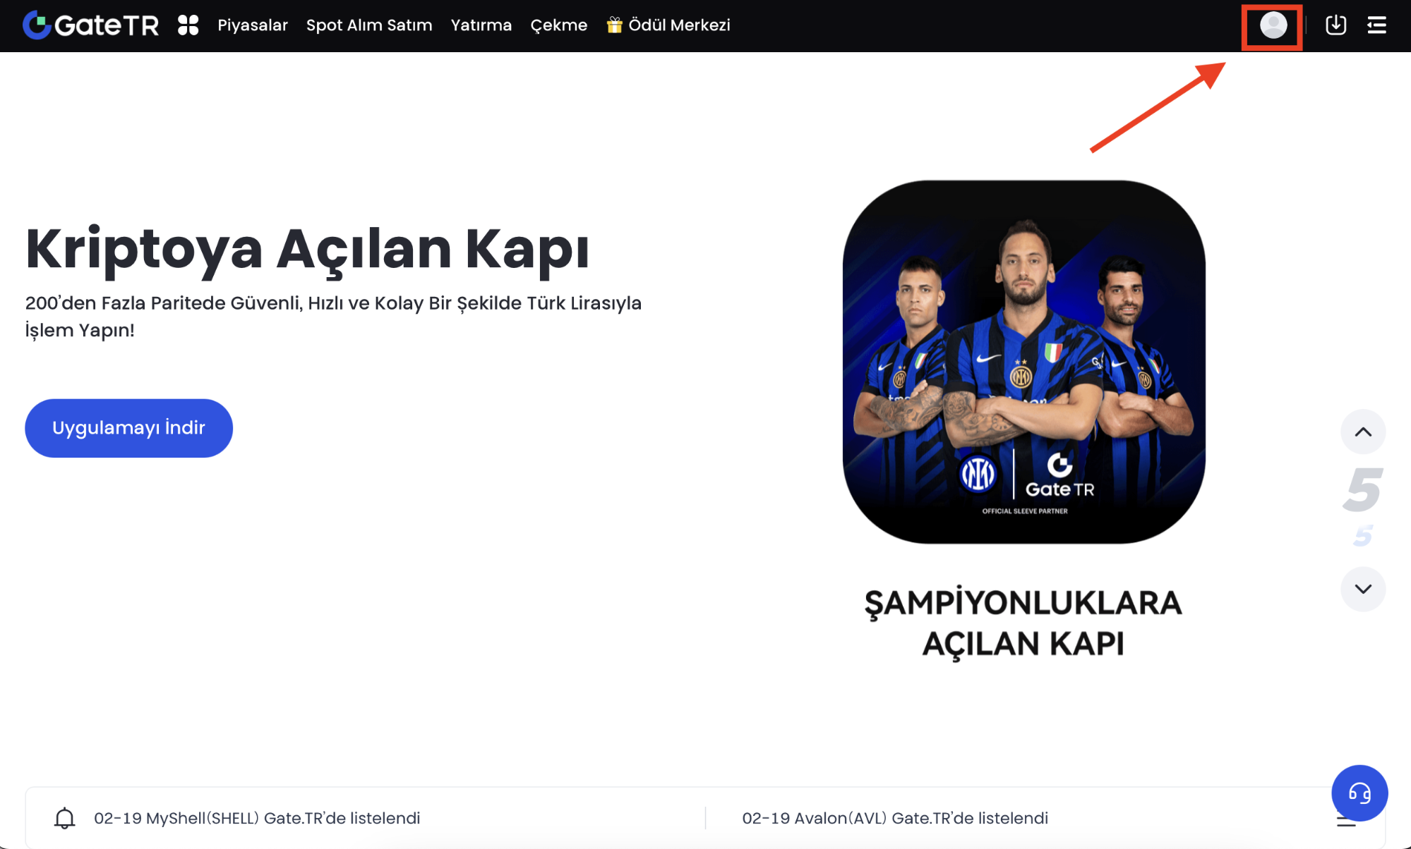Open Spot Alım Satım menu item

click(x=369, y=25)
